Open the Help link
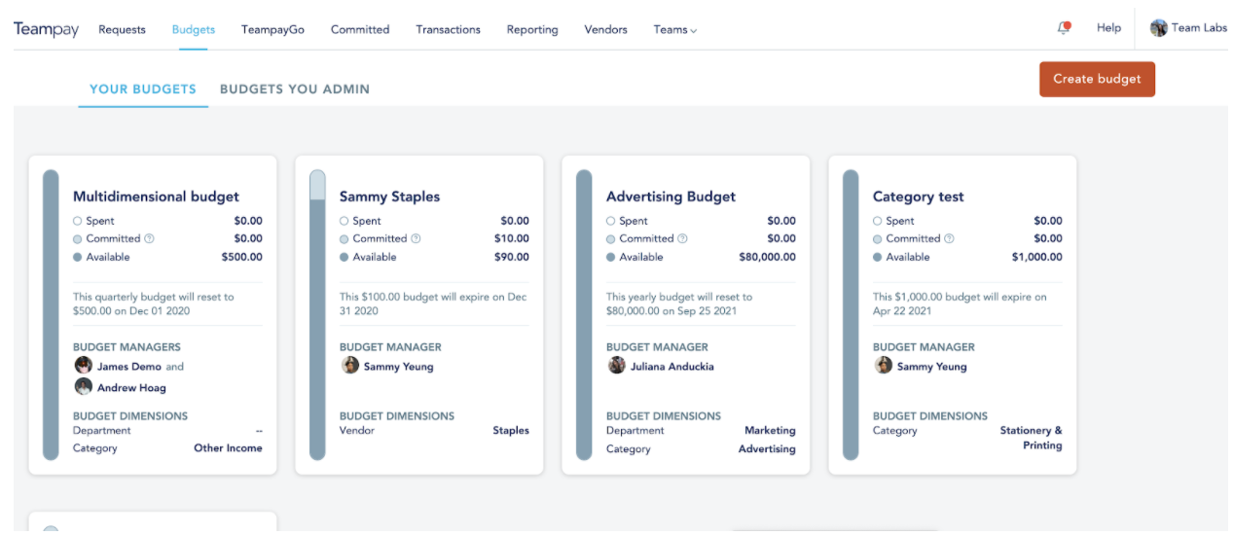1234x535 pixels. [x=1109, y=28]
